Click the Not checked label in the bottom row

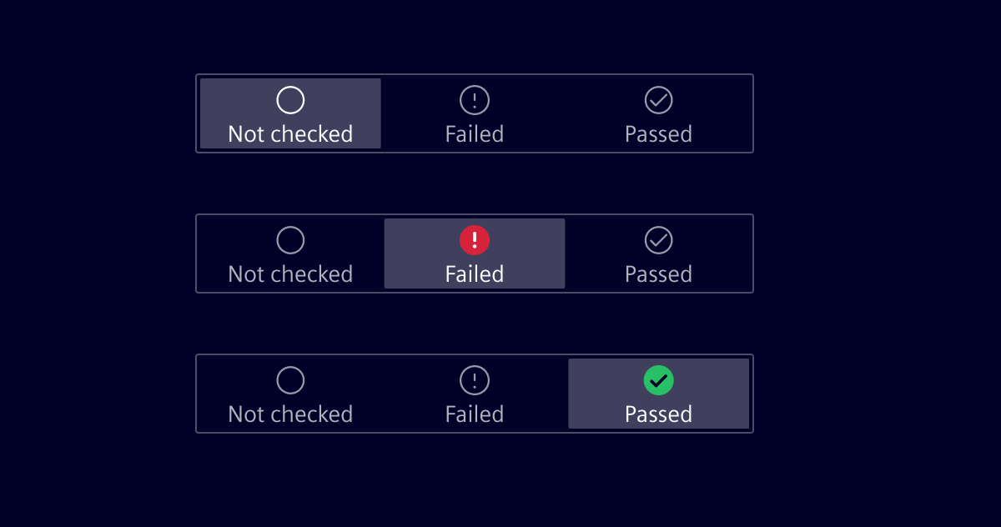tap(289, 414)
